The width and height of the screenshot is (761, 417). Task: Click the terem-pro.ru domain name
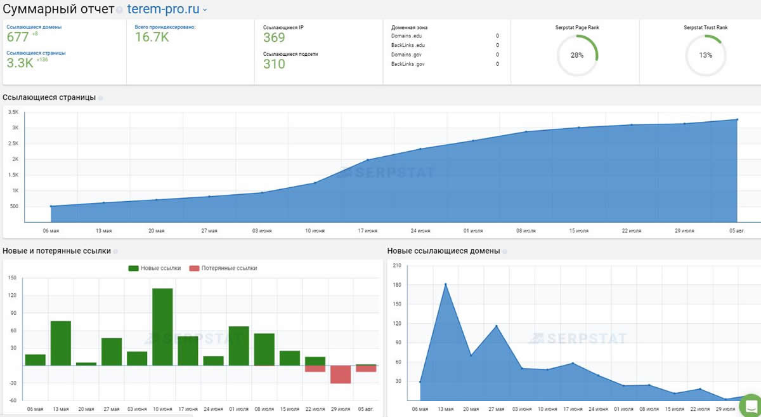click(163, 10)
